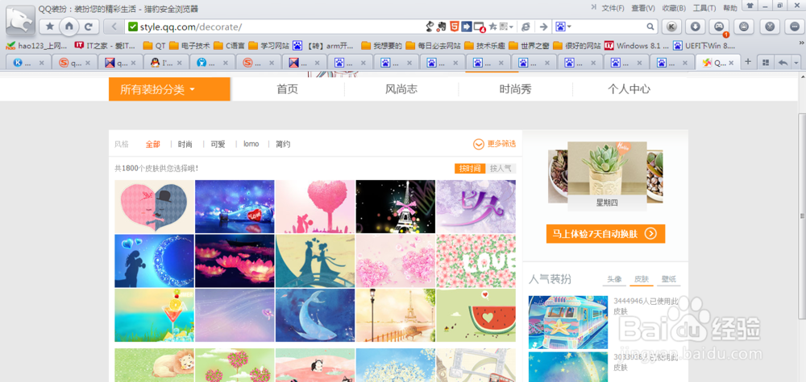Switch 人气装扮 to 头像 tab

614,279
